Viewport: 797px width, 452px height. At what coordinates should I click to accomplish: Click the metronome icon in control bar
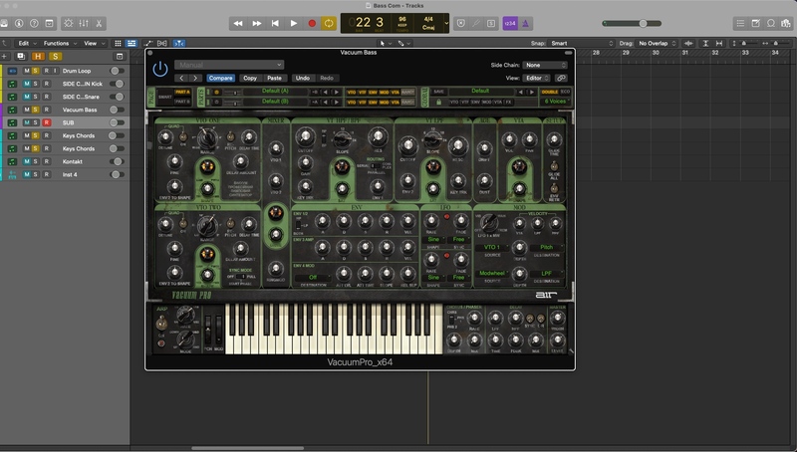tap(526, 22)
